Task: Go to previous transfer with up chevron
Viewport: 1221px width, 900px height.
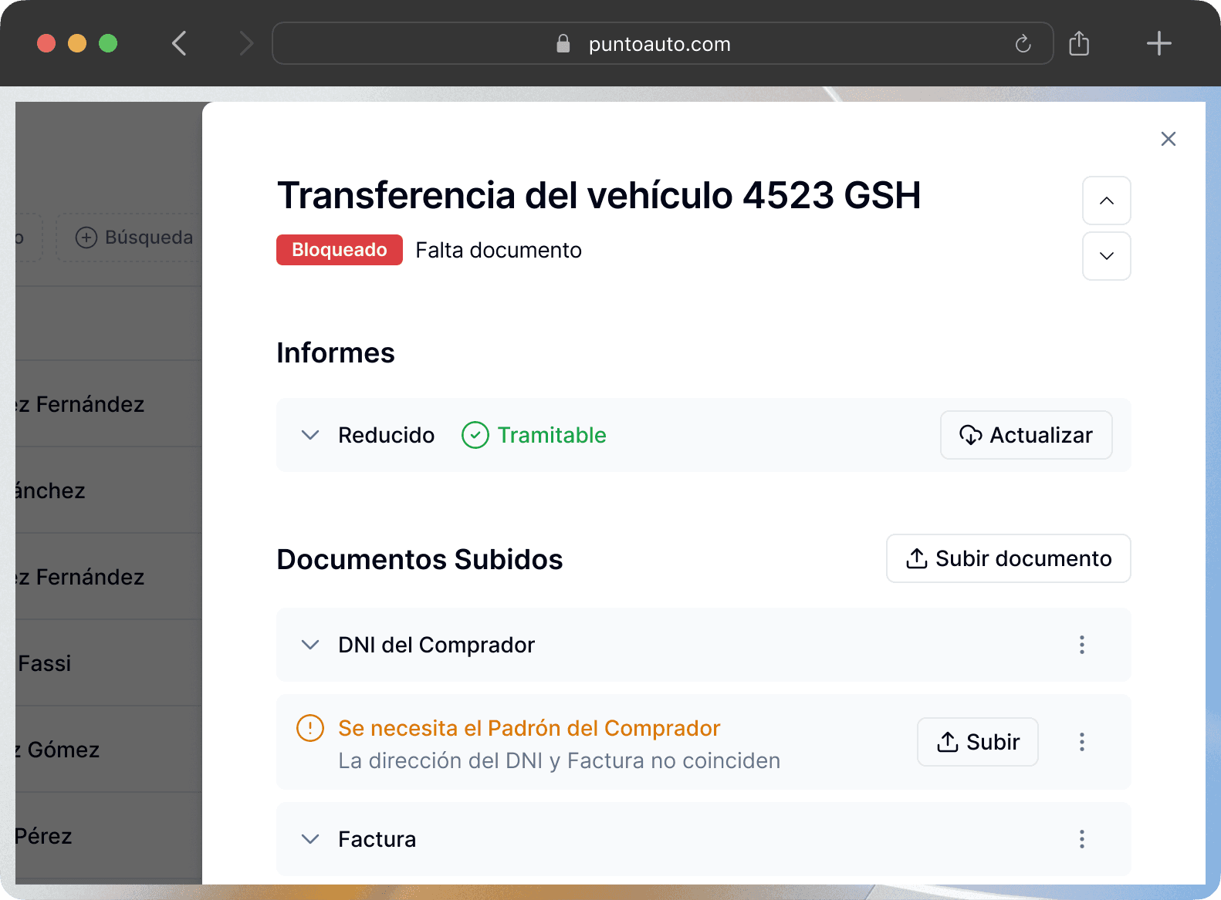Action: [x=1107, y=201]
